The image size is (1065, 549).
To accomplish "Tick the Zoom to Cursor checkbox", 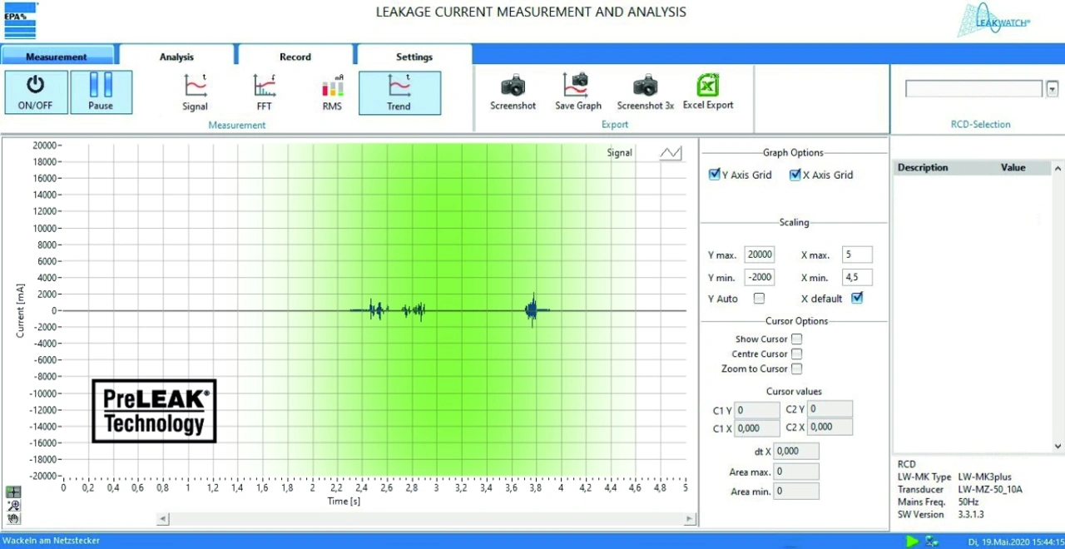I will tap(796, 368).
